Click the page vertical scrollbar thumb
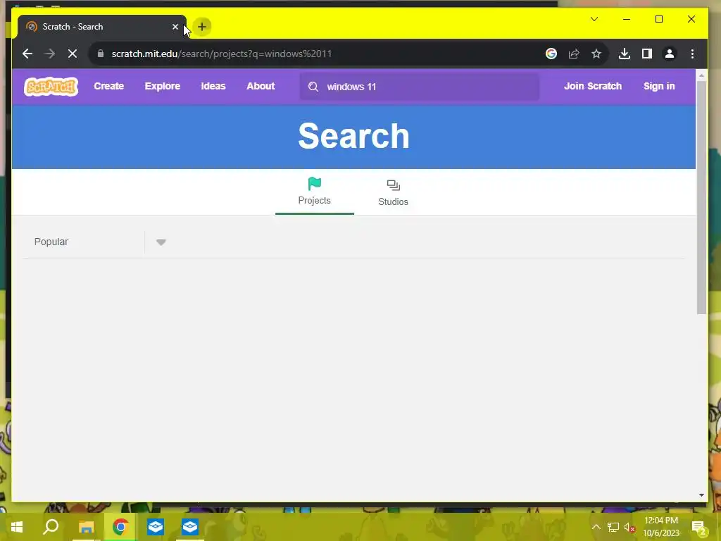This screenshot has height=541, width=721. click(x=701, y=197)
